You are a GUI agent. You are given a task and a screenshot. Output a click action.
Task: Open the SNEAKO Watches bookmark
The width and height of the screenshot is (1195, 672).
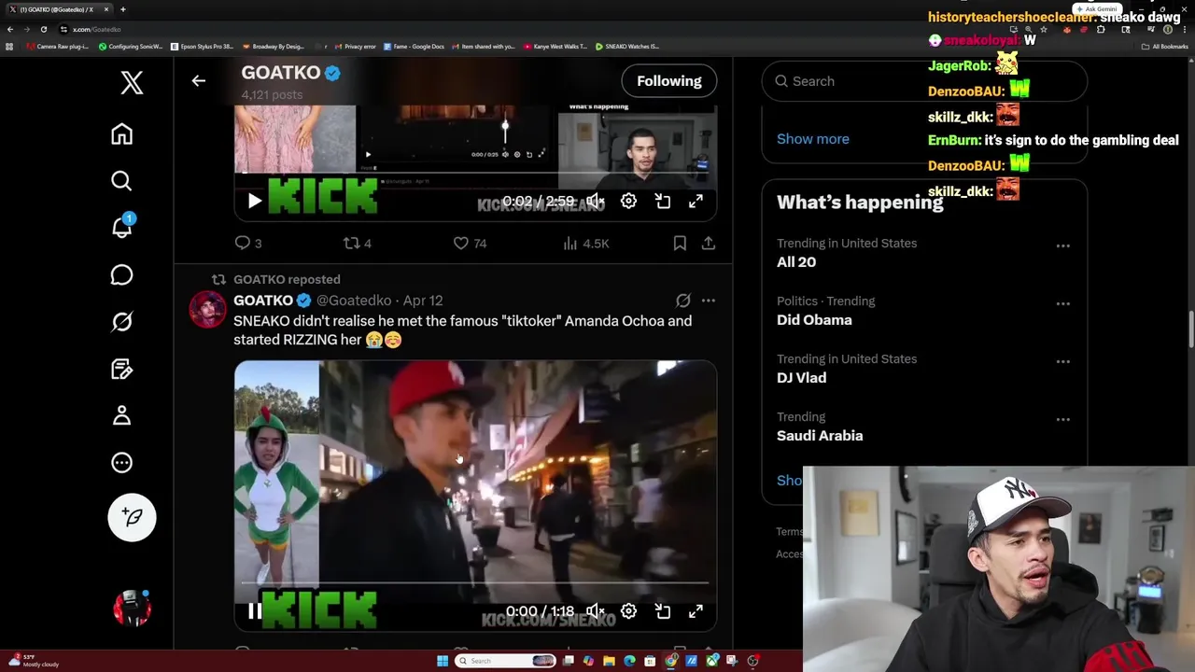(x=627, y=46)
